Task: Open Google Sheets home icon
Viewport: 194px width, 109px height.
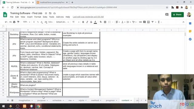Action: 5,15
